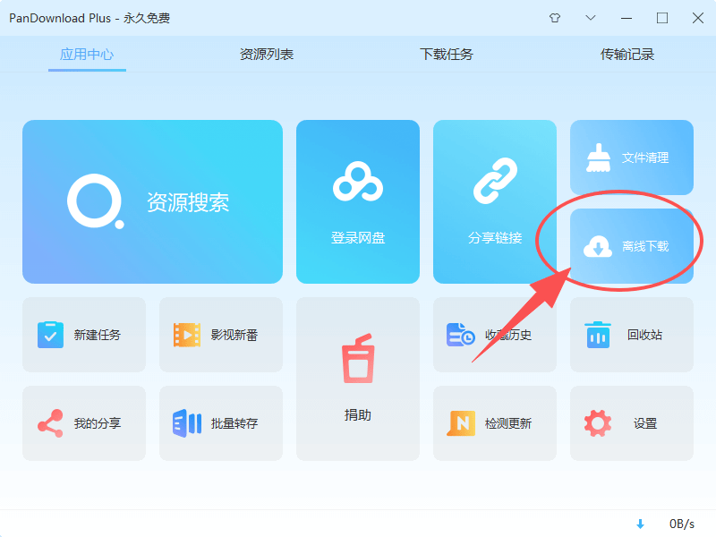Switch to the 下载任务 tab
The height and width of the screenshot is (537, 716).
(x=445, y=54)
